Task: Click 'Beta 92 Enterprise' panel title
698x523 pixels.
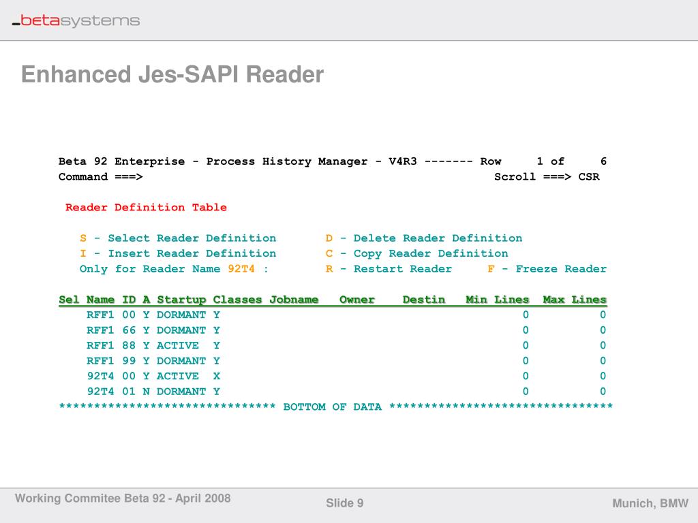Action: coord(121,161)
